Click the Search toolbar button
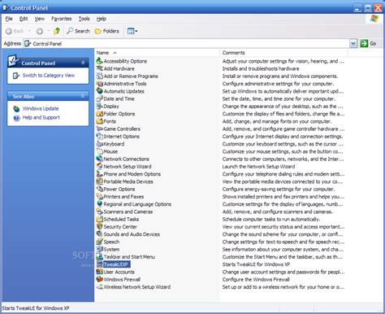Screen dimensions: 385x314 pyautogui.click(x=78, y=31)
